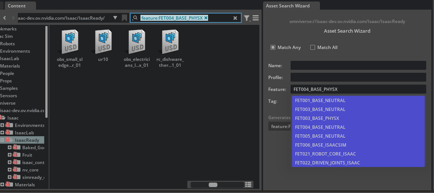Click the Name input field

358,65
